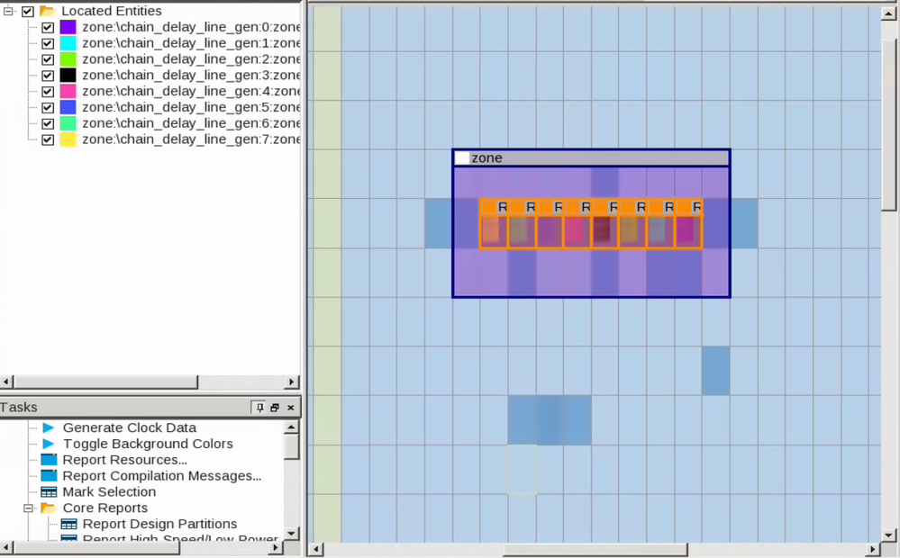Click Report Design Partitions table icon
Image resolution: width=900 pixels, height=558 pixels.
coord(68,524)
